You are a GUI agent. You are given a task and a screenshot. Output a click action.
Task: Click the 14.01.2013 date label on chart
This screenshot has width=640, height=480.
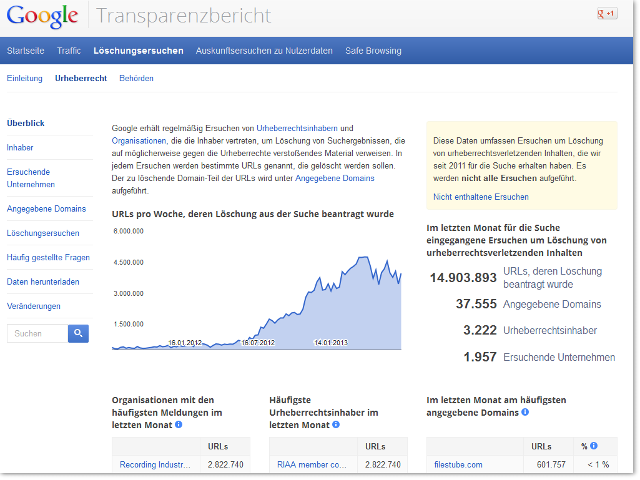pyautogui.click(x=331, y=343)
